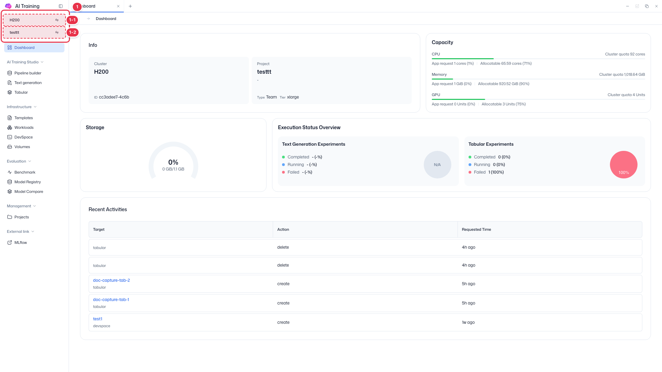Image resolution: width=662 pixels, height=372 pixels.
Task: Collapse the Management section
Action: pyautogui.click(x=21, y=206)
